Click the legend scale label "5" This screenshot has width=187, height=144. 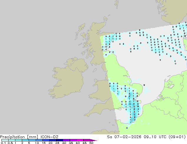[29, 143]
